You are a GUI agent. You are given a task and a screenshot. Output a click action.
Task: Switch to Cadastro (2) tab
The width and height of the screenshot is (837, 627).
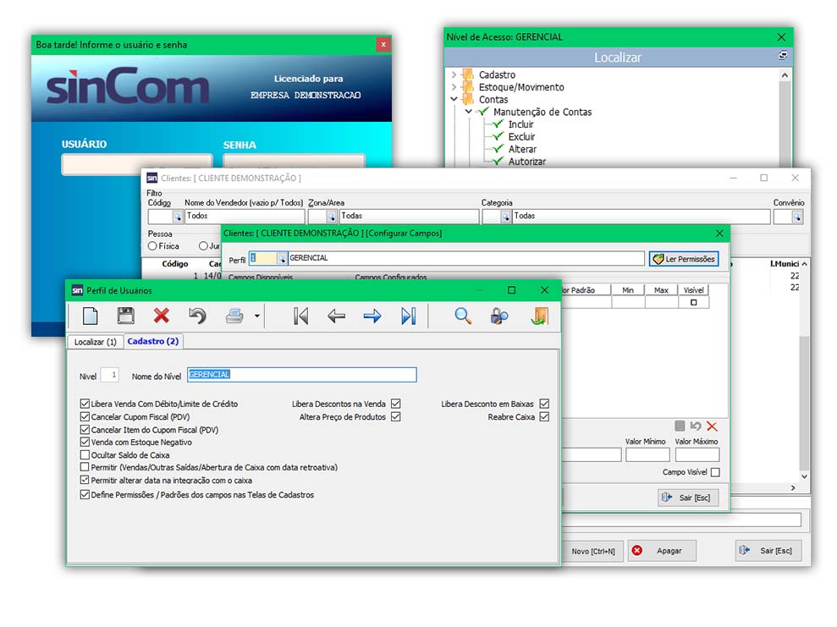[153, 342]
